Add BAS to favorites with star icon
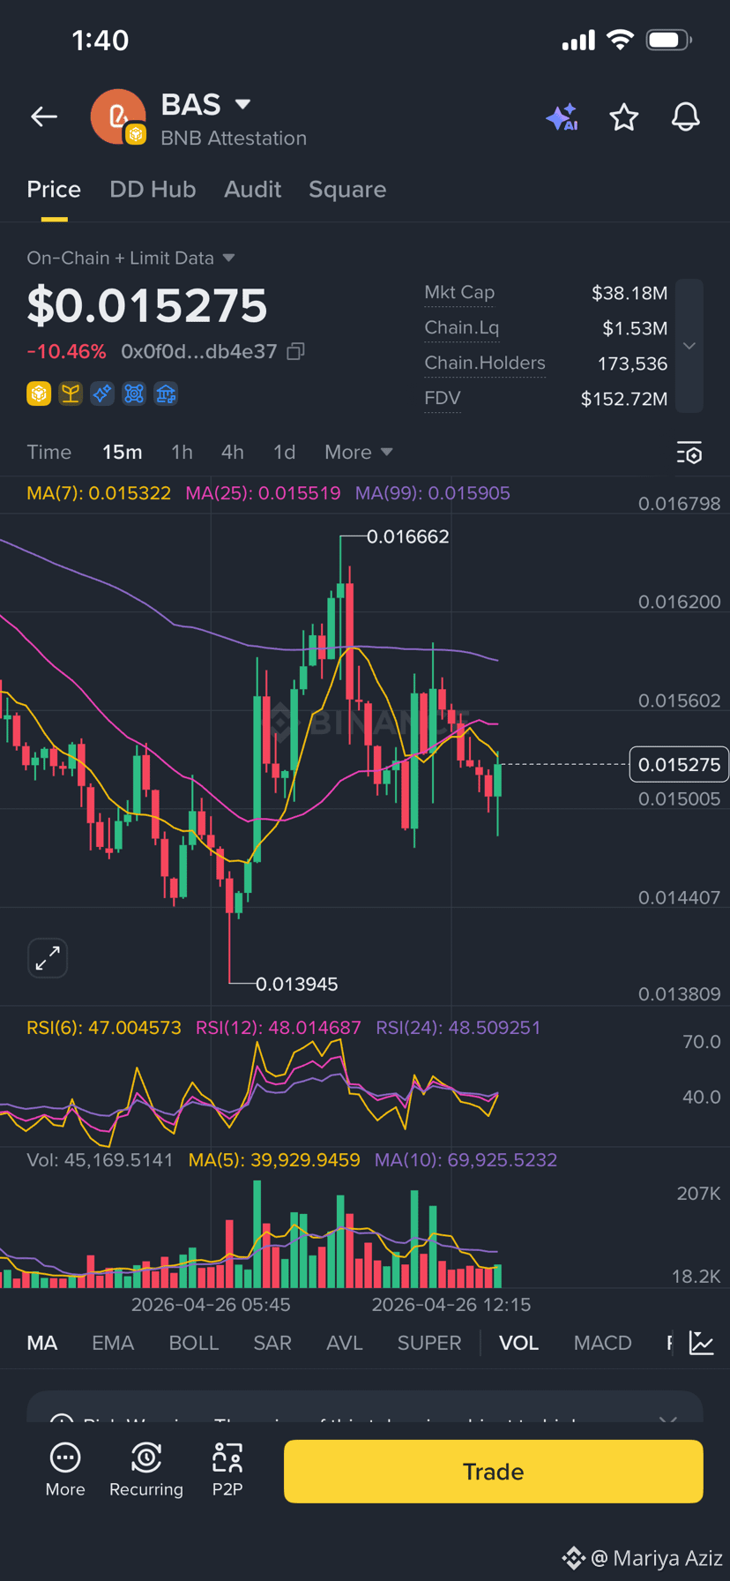 pos(624,116)
